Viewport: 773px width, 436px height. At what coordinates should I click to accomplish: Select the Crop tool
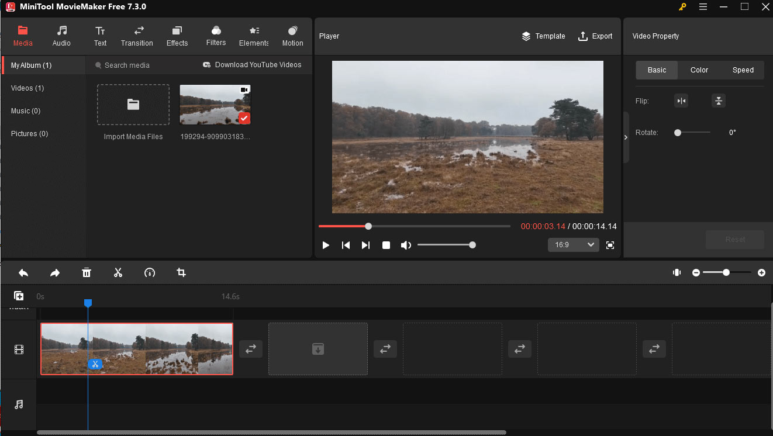[x=181, y=273]
